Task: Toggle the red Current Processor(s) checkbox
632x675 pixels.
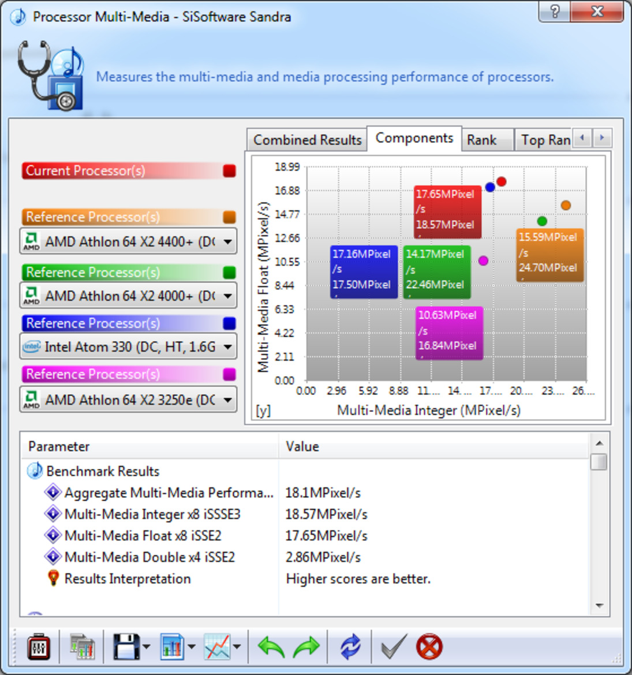Action: 229,171
